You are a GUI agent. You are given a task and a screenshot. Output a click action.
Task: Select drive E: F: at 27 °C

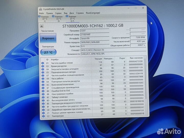72,19
